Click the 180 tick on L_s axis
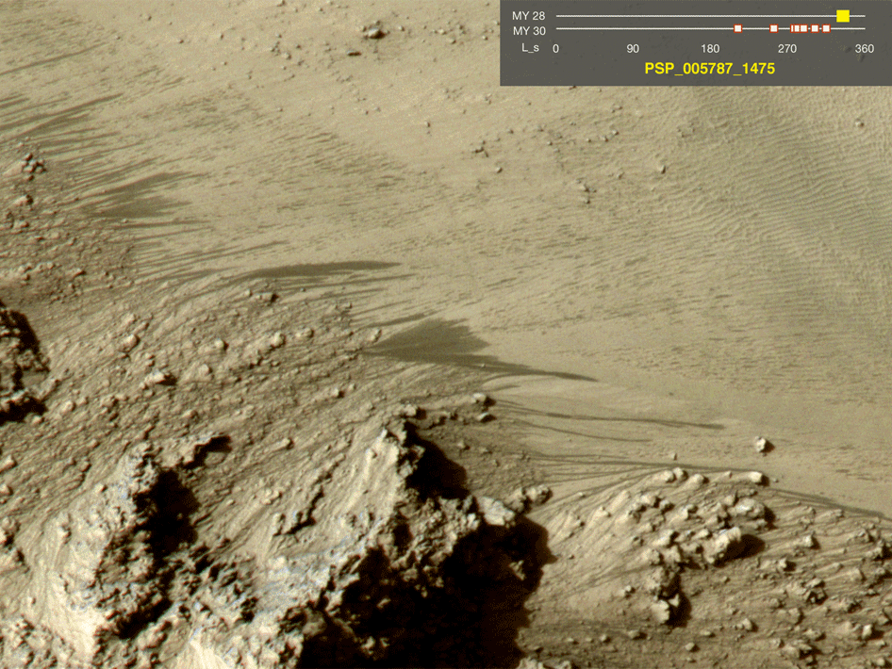This screenshot has height=669, width=892. (x=710, y=48)
